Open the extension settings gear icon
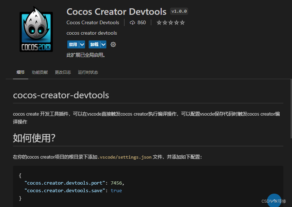 coord(113,44)
